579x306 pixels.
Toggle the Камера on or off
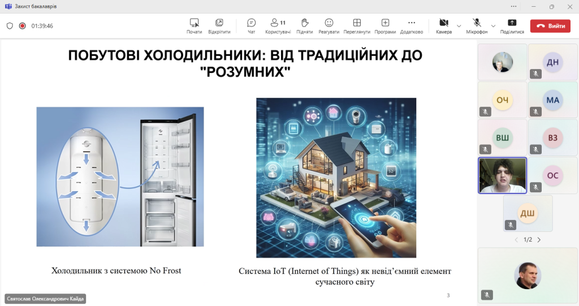coord(444,26)
